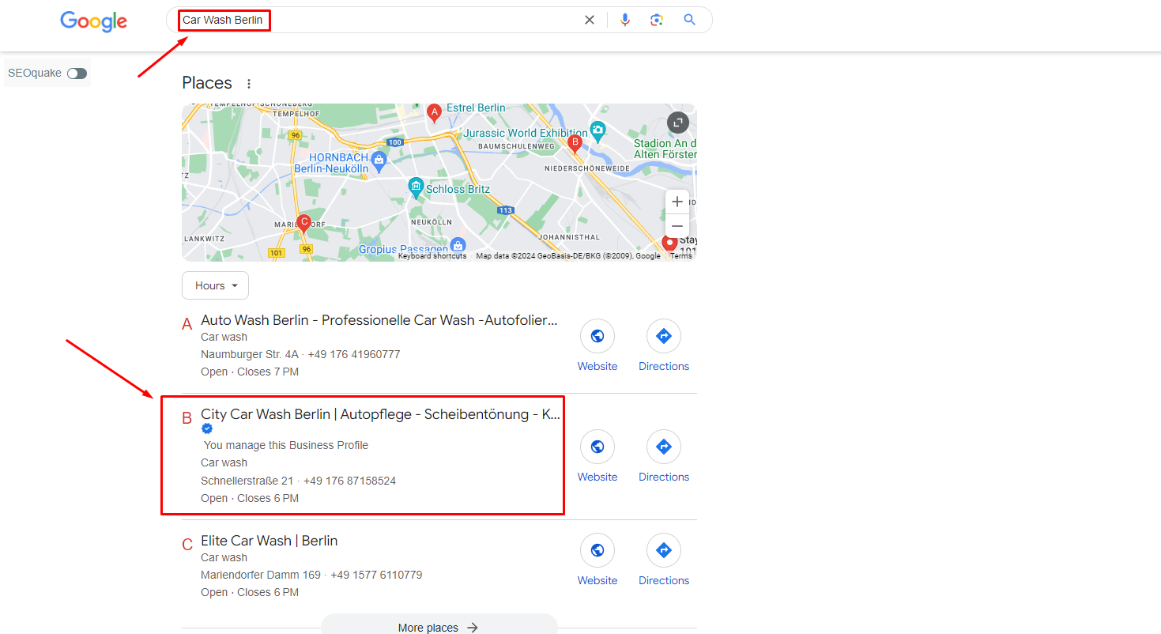This screenshot has width=1161, height=634.
Task: Click the More places button
Action: tap(439, 627)
